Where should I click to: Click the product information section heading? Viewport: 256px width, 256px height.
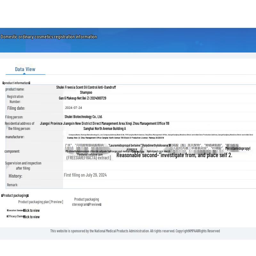pos(16,83)
